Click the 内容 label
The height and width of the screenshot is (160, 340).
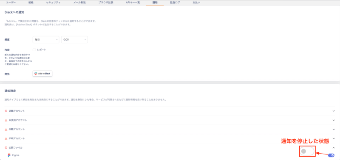(7, 50)
